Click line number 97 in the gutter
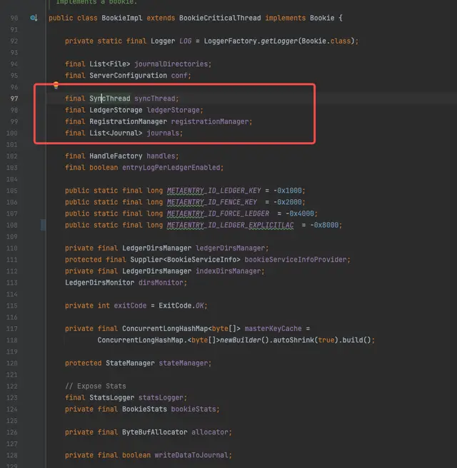Image resolution: width=457 pixels, height=468 pixels. 14,98
